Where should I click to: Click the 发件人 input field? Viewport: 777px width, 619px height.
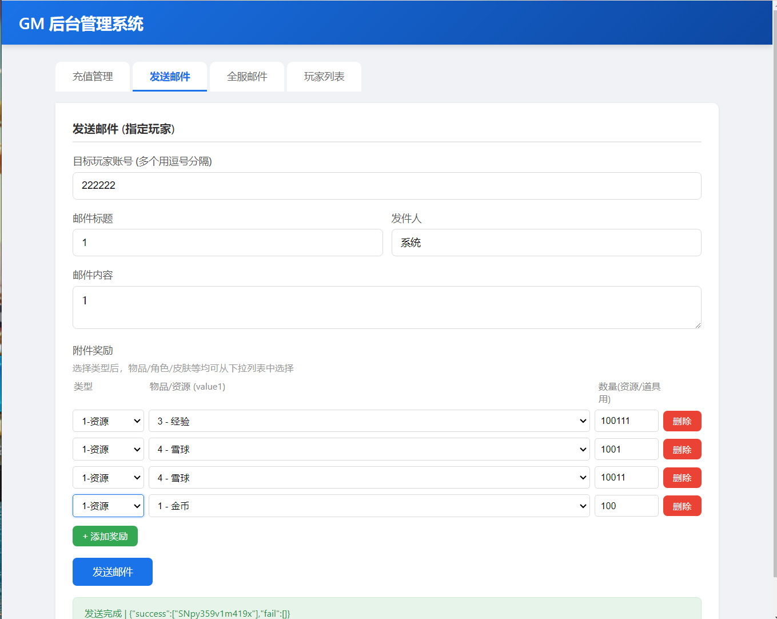[x=546, y=243]
